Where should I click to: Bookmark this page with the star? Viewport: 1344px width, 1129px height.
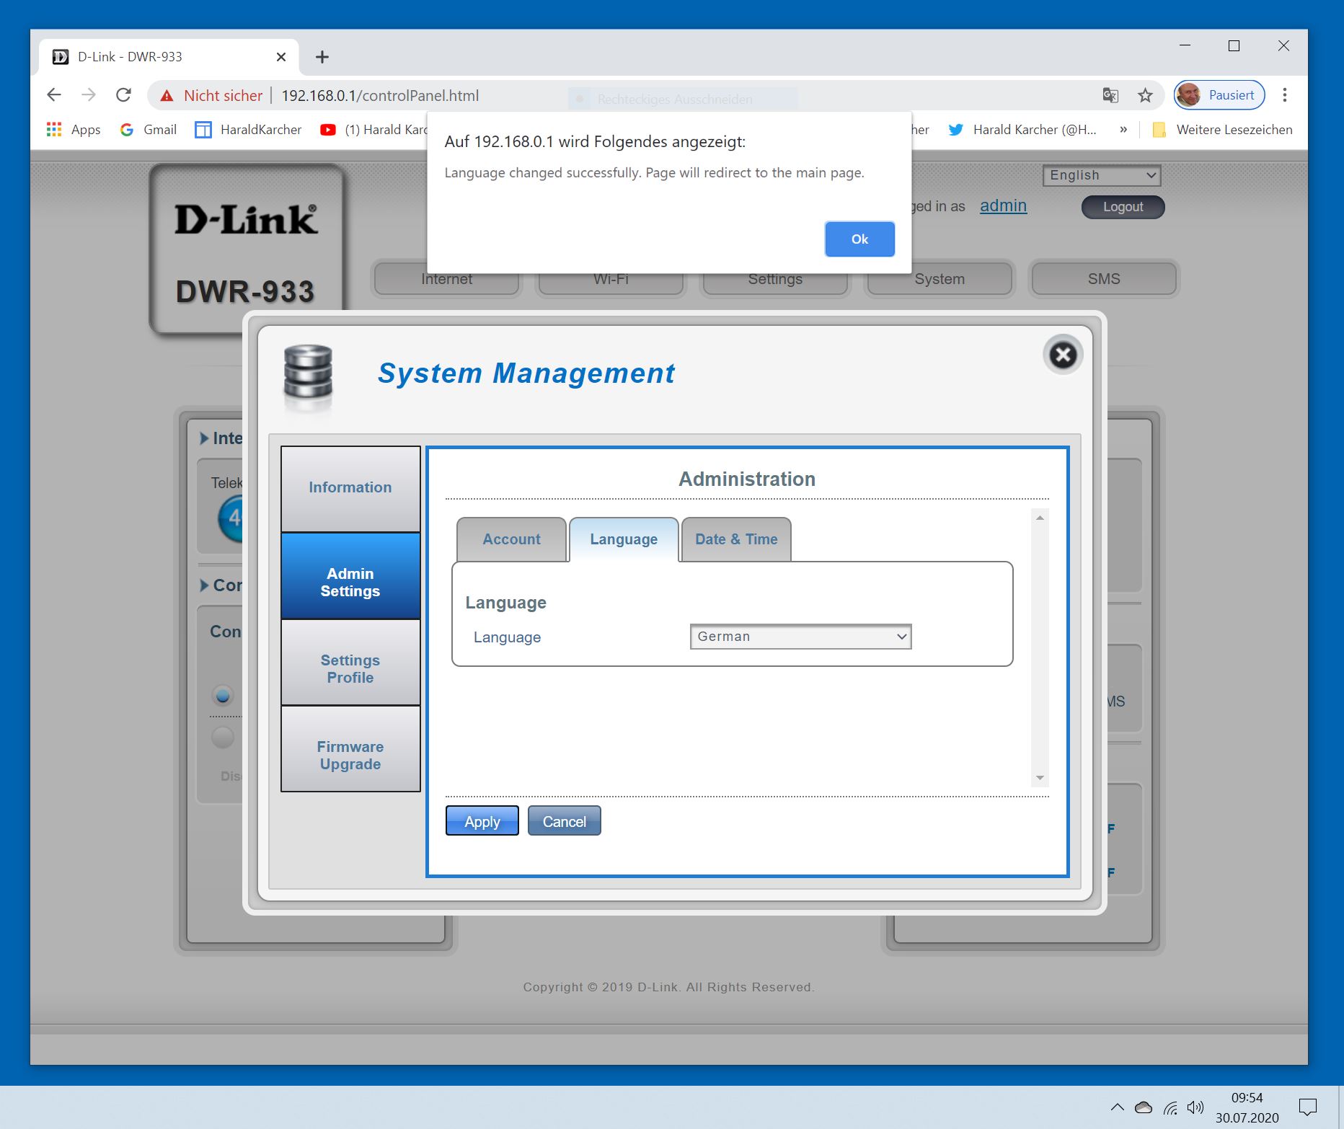point(1145,95)
